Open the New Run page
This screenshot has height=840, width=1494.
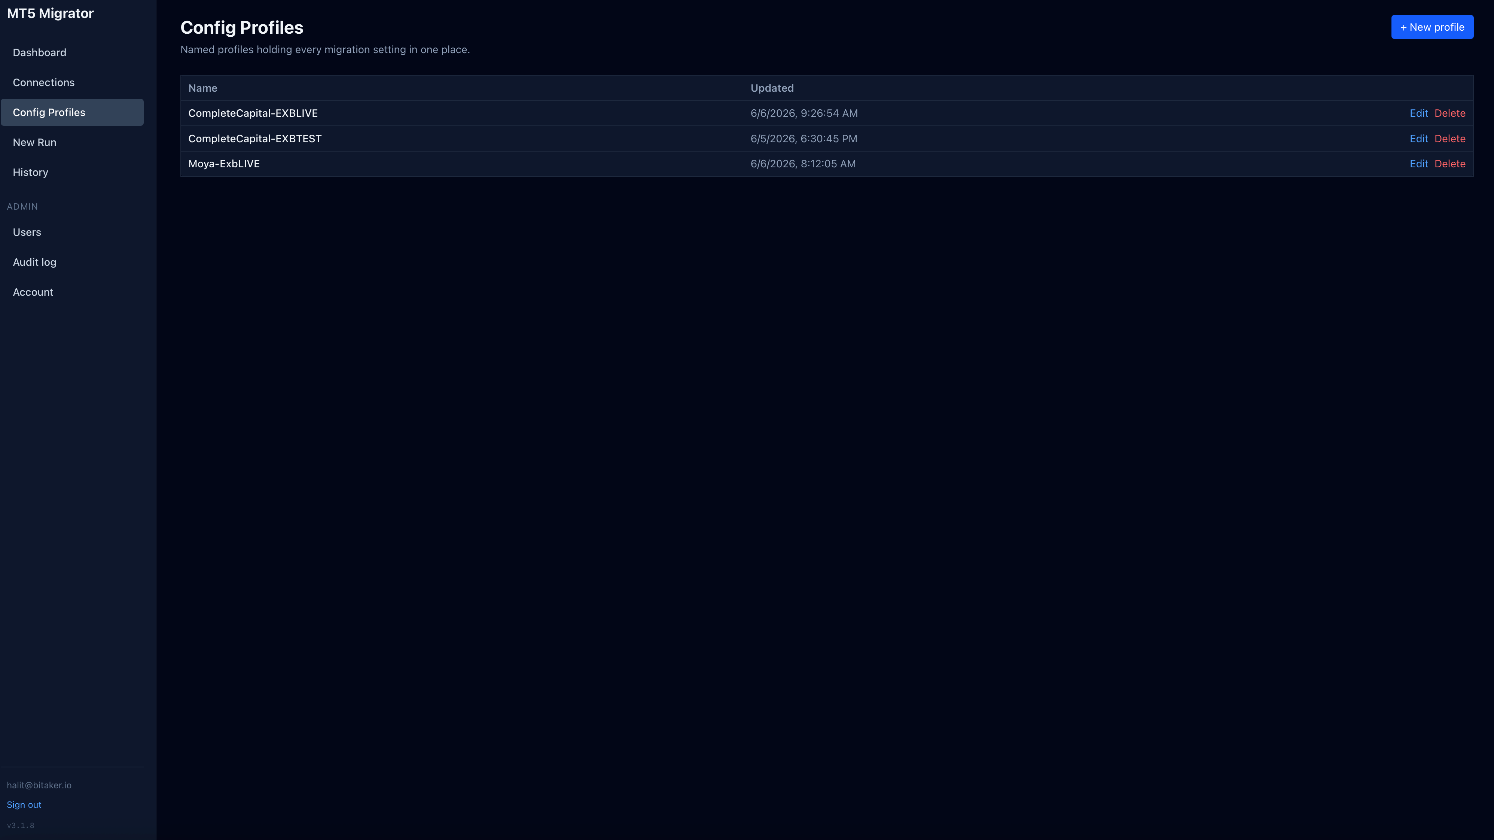pos(72,142)
